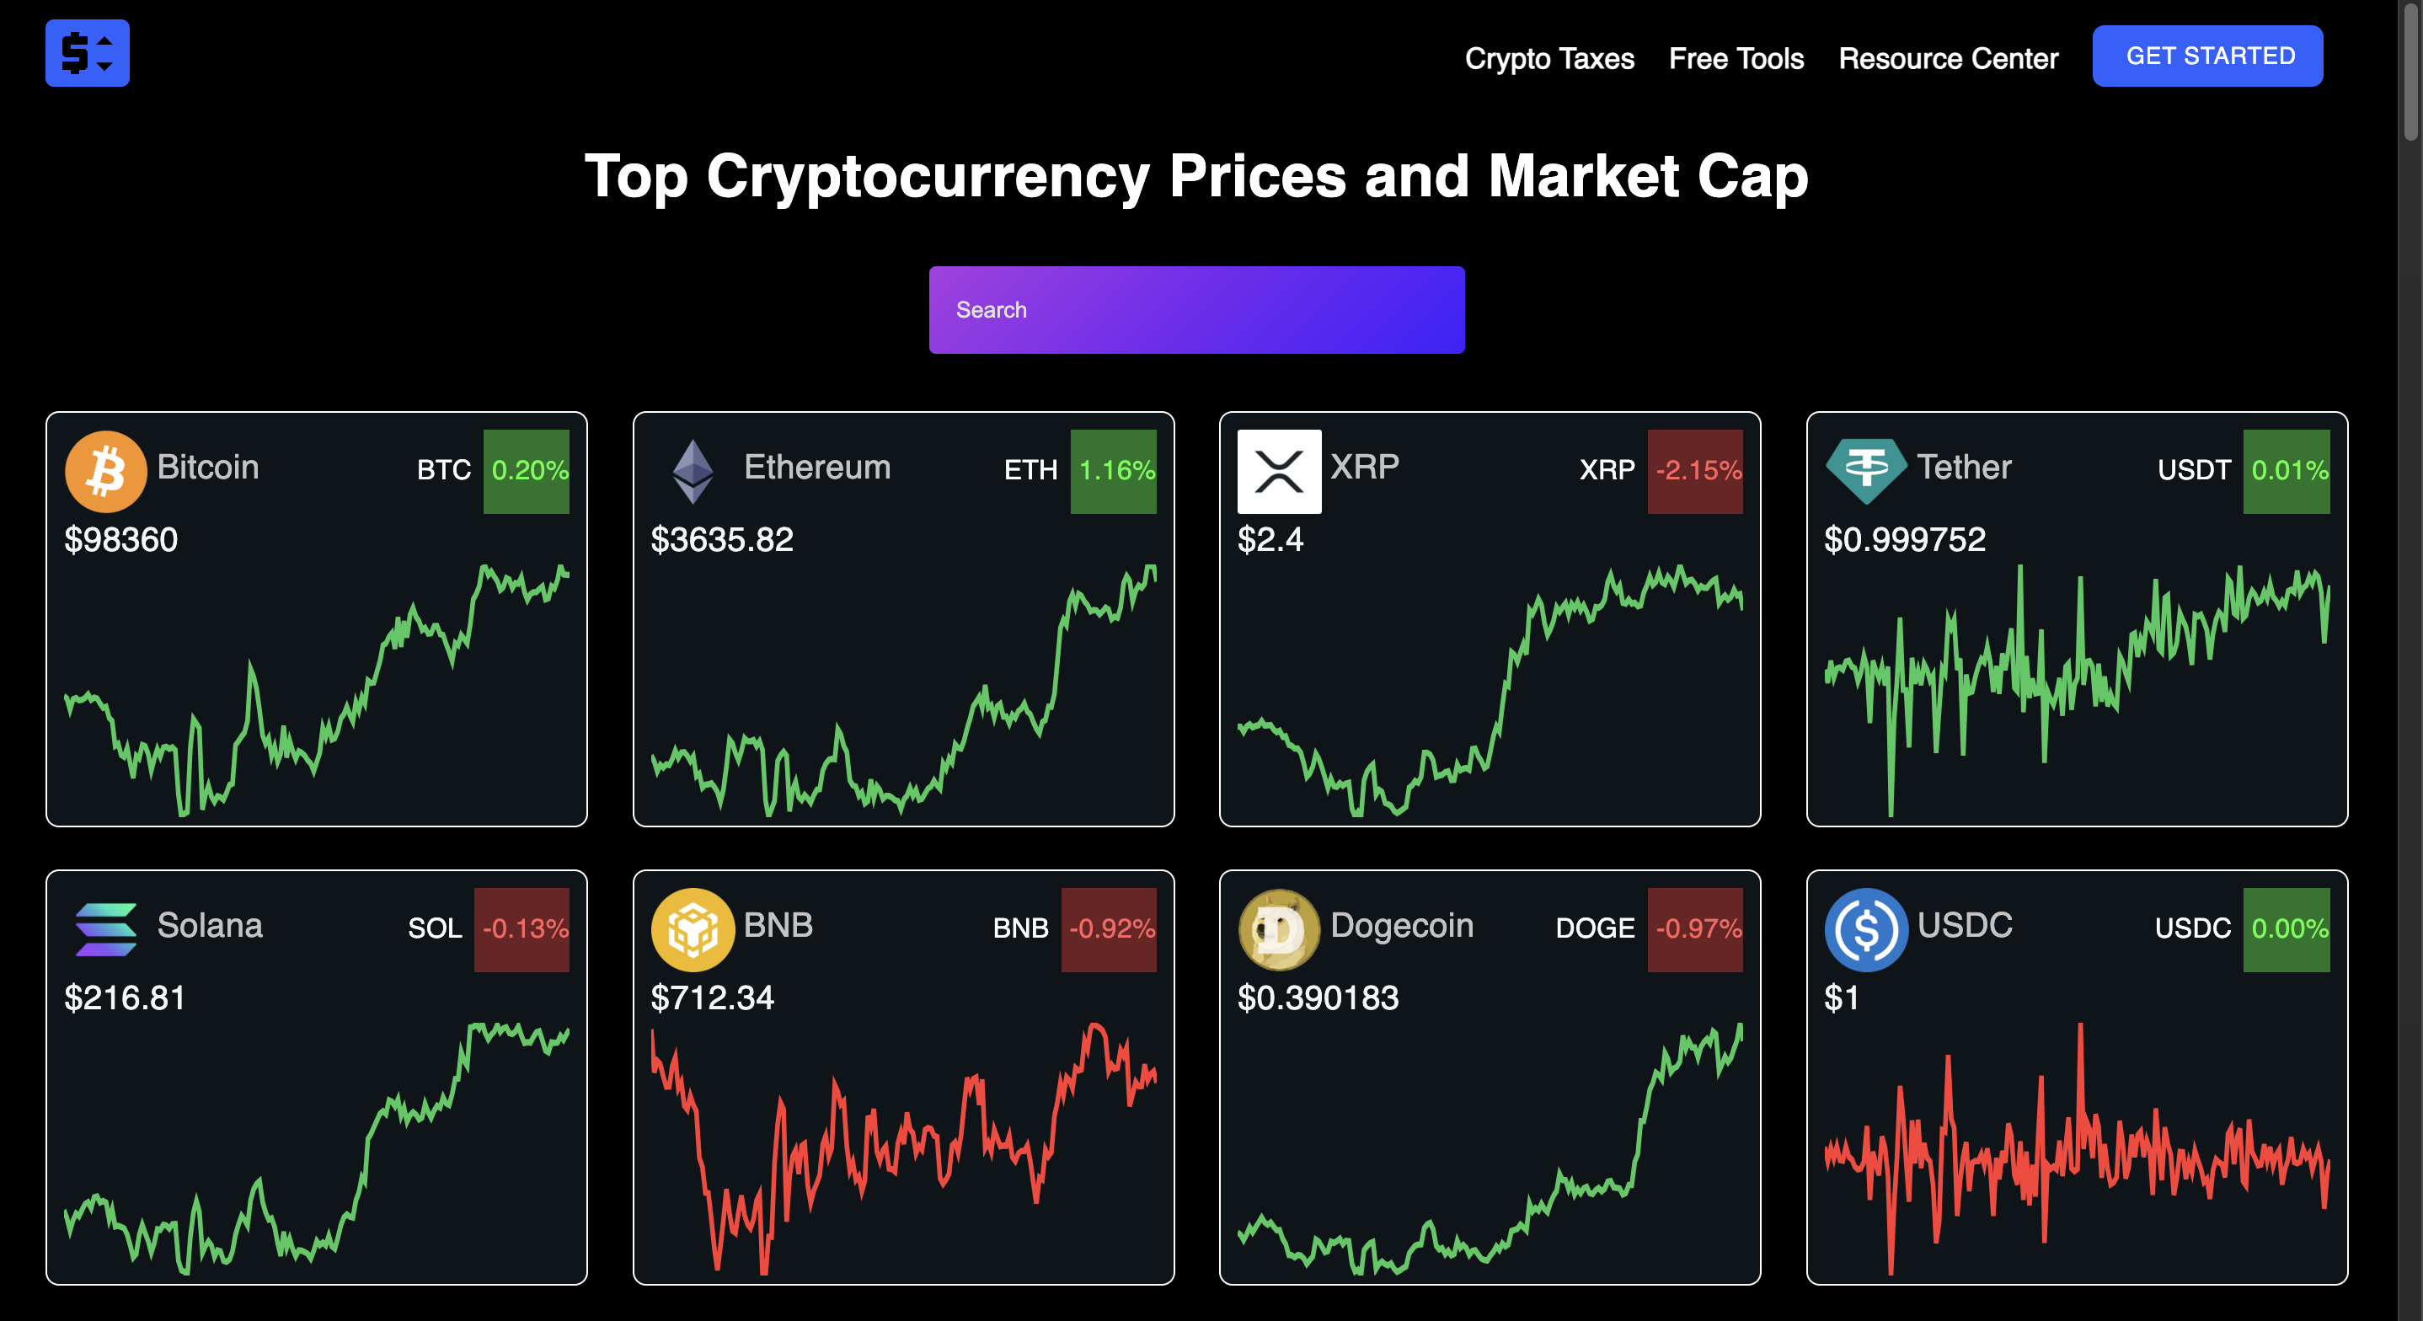
Task: Click the Dogecoin name link
Action: (1402, 926)
